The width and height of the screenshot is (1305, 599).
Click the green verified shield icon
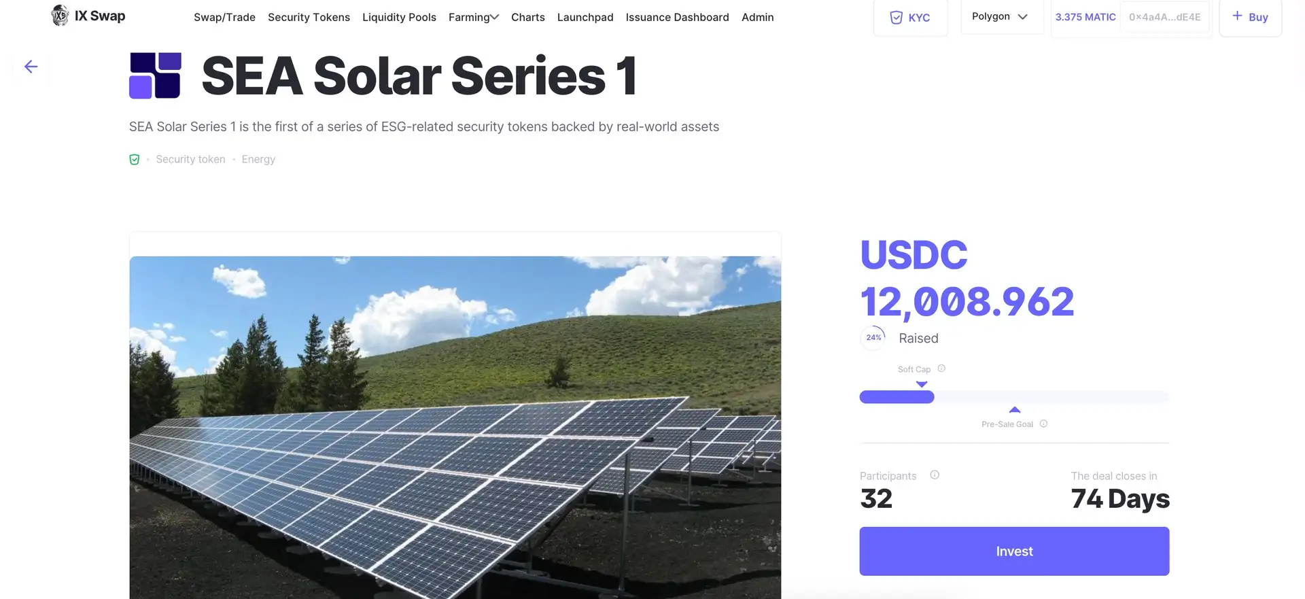tap(135, 160)
